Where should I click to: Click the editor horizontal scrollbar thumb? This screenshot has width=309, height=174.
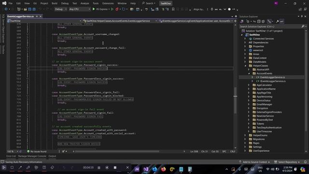pyautogui.click(x=117, y=151)
